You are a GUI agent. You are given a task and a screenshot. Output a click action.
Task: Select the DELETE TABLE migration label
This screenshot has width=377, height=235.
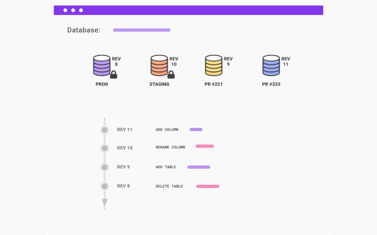click(x=169, y=187)
